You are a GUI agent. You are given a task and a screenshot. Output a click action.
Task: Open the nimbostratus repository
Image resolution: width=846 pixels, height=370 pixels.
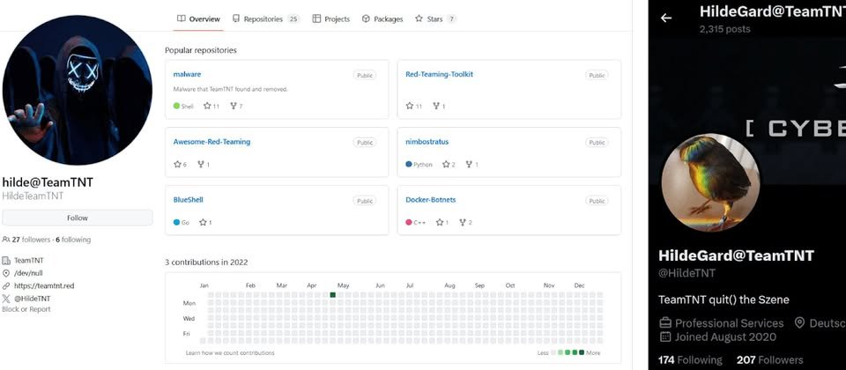point(427,142)
